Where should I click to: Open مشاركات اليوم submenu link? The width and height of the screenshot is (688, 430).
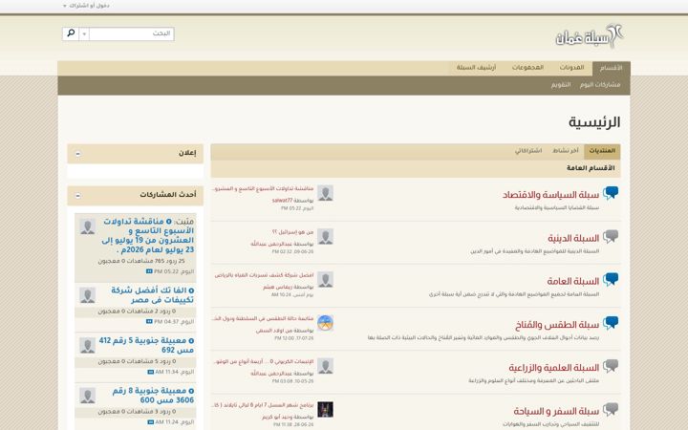[600, 85]
